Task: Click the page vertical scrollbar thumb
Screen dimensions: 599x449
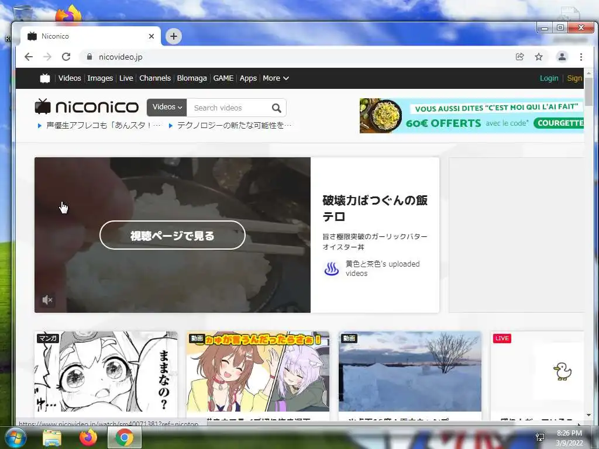Action: (588, 92)
